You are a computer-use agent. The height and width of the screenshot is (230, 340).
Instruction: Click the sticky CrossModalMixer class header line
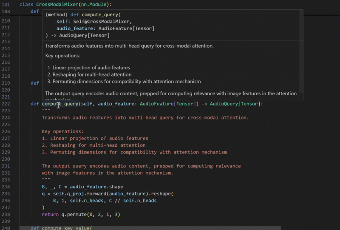65,4
